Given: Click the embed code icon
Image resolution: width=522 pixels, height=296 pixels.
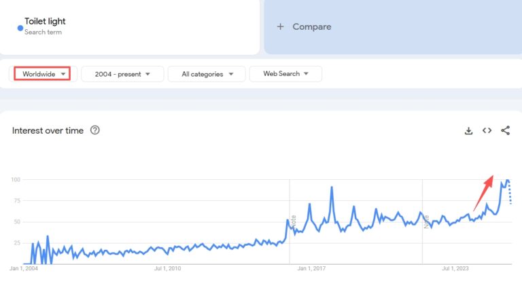Looking at the screenshot, I should click(487, 131).
